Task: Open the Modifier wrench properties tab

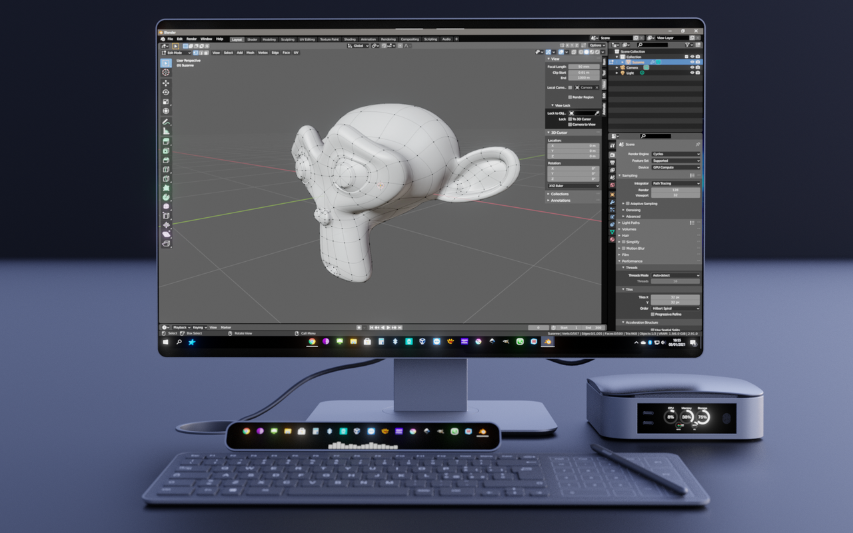Action: [612, 202]
